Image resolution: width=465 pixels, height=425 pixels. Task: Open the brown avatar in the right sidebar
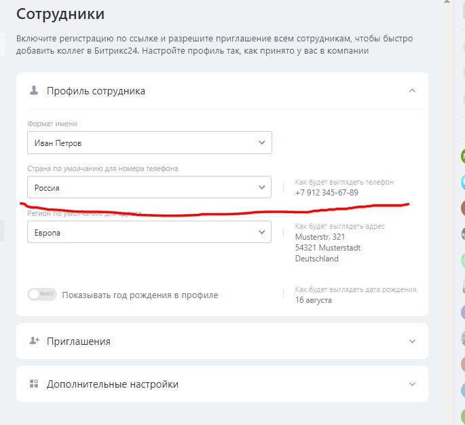point(462,208)
